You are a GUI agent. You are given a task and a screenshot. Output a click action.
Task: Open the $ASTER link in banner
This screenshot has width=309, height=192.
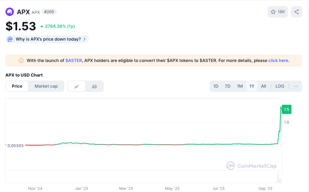click(74, 61)
